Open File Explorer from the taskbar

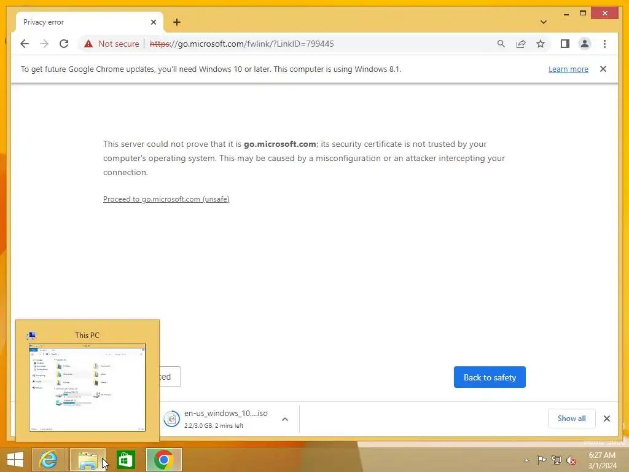tap(87, 460)
